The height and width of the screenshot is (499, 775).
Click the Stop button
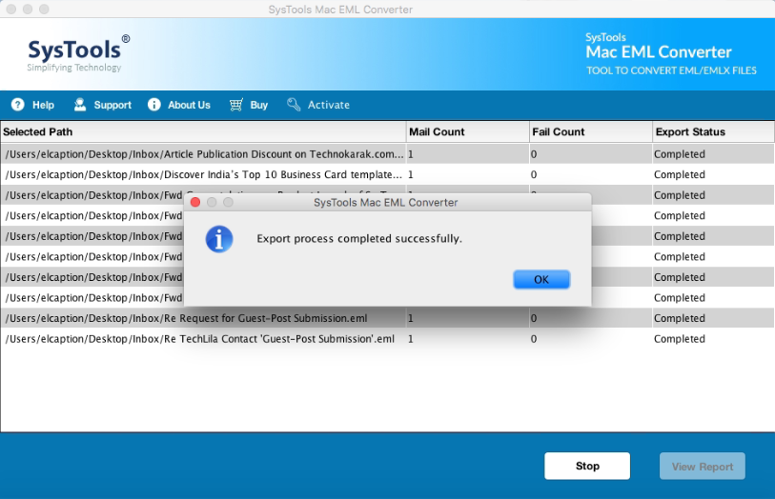[x=587, y=466]
